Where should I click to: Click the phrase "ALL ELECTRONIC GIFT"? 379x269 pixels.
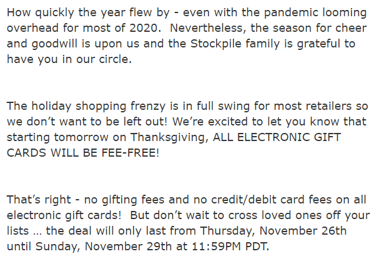tap(277, 137)
